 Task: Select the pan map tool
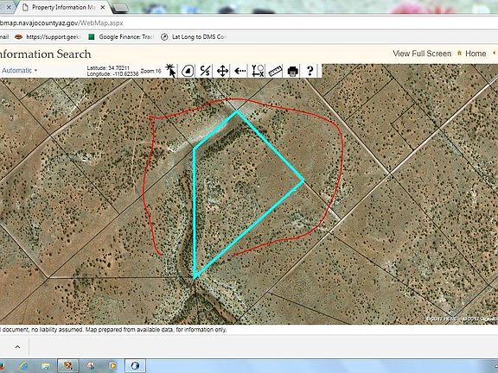tap(223, 71)
